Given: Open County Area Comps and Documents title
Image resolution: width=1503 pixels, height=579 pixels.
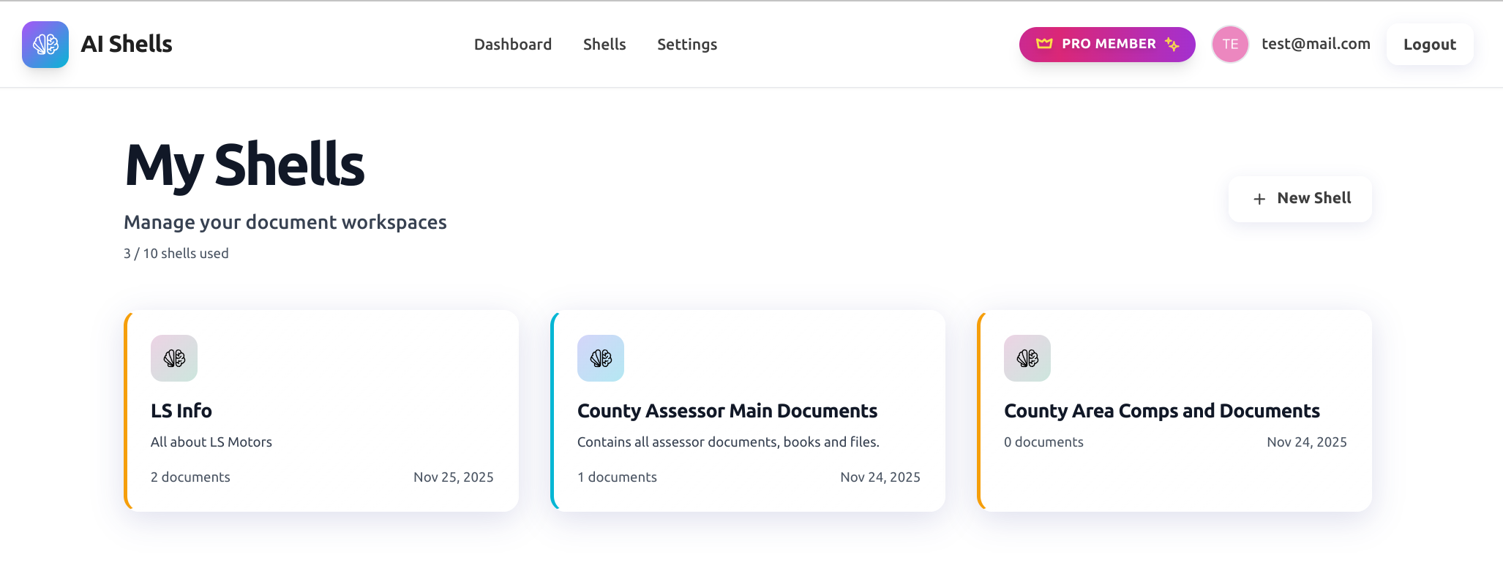Looking at the screenshot, I should pyautogui.click(x=1162, y=411).
